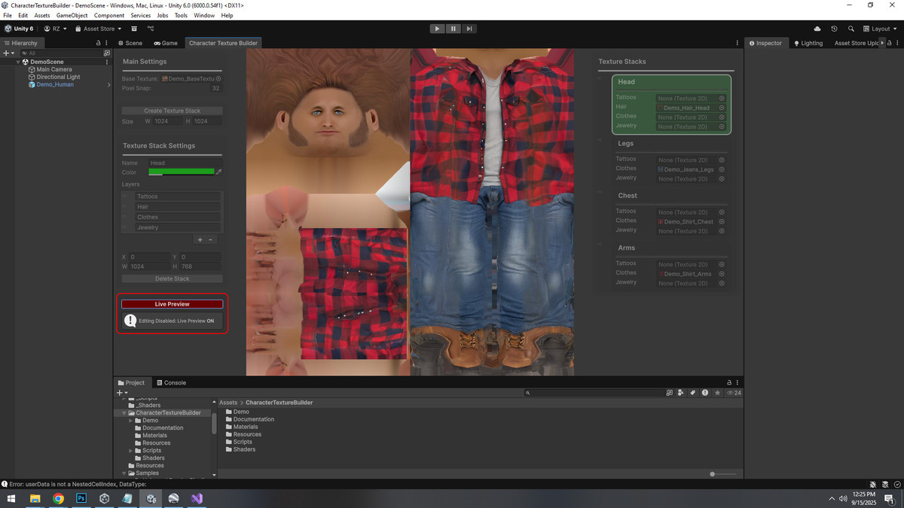Click the version control icon beside Asset Store
Image resolution: width=904 pixels, height=508 pixels.
click(151, 29)
